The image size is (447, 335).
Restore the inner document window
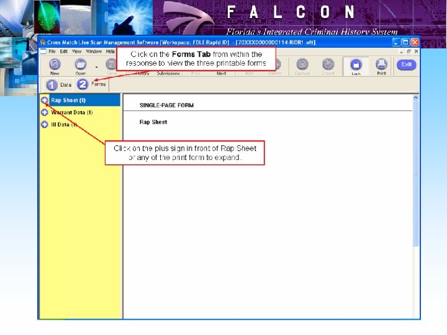409,51
